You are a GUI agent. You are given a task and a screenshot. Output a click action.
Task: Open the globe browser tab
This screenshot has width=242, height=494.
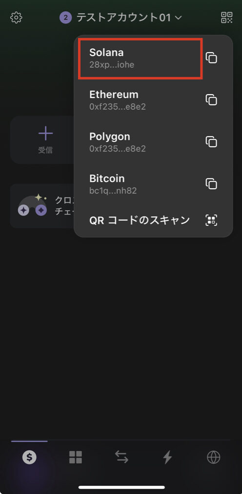pos(213,457)
